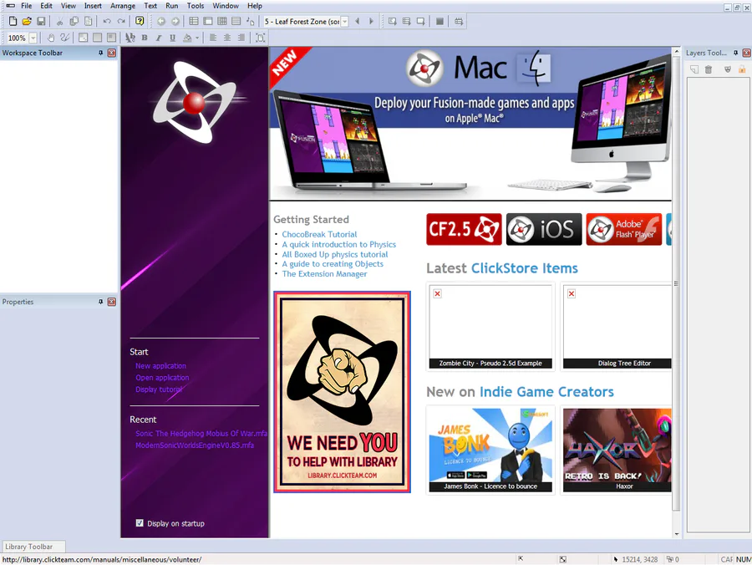This screenshot has height=565, width=752.
Task: Open the Insert menu
Action: 93,6
